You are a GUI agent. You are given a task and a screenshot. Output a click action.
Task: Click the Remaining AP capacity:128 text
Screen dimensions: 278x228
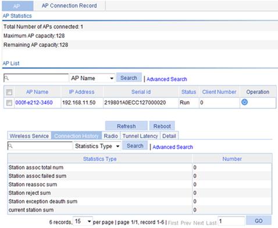coord(36,45)
